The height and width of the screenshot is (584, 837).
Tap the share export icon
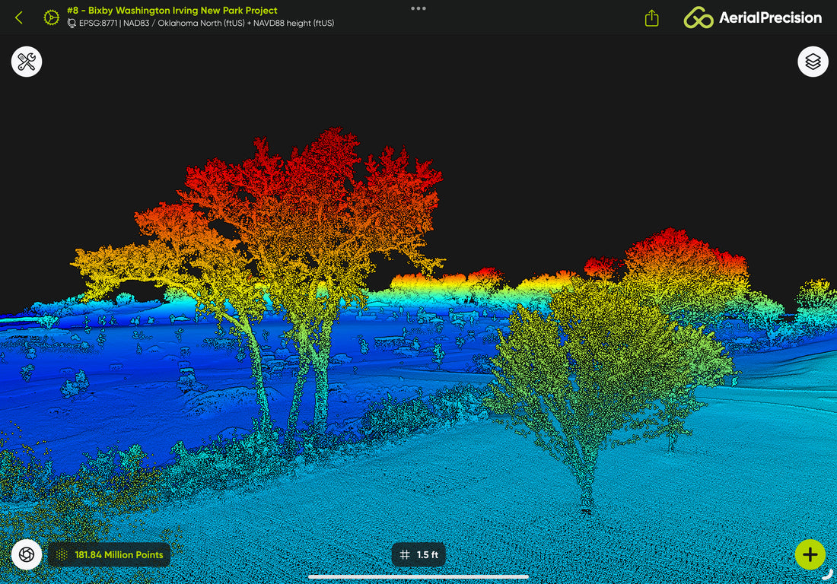coord(651,18)
